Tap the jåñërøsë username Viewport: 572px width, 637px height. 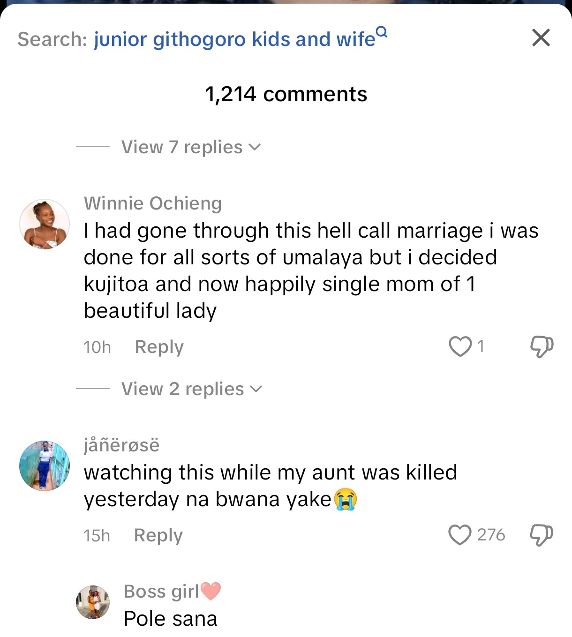tap(121, 445)
